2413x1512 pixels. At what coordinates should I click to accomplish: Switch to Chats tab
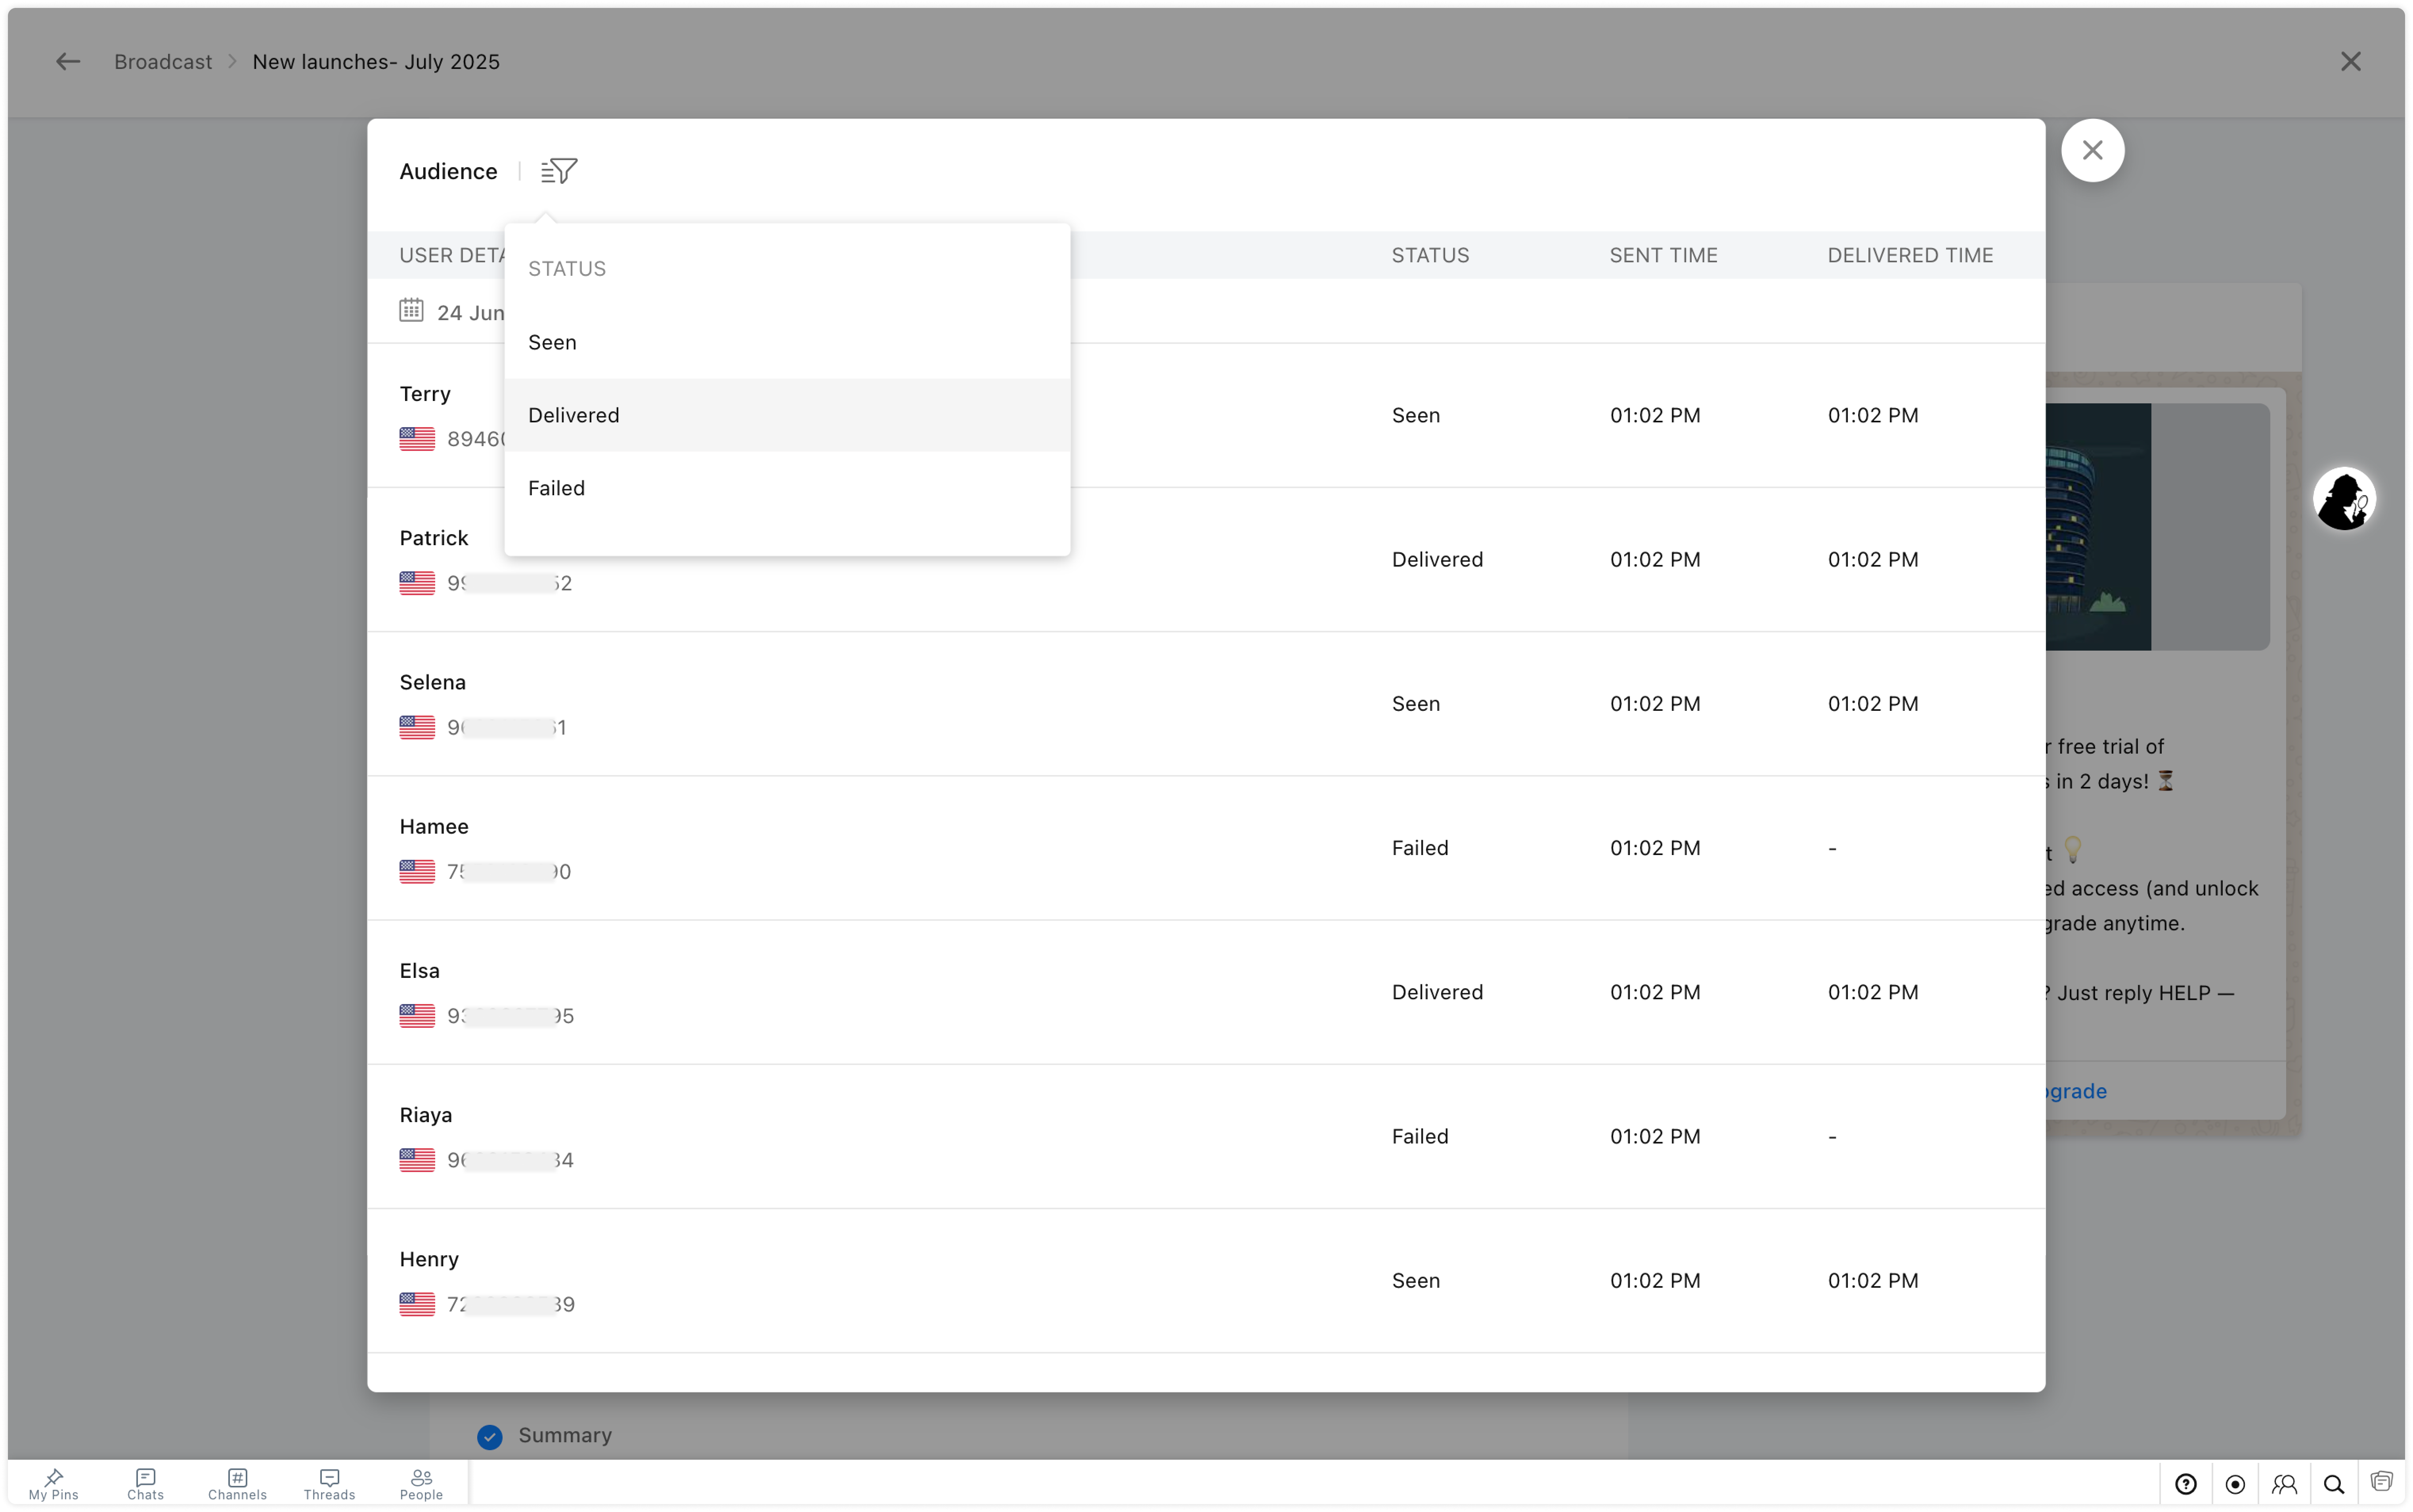pyautogui.click(x=145, y=1484)
